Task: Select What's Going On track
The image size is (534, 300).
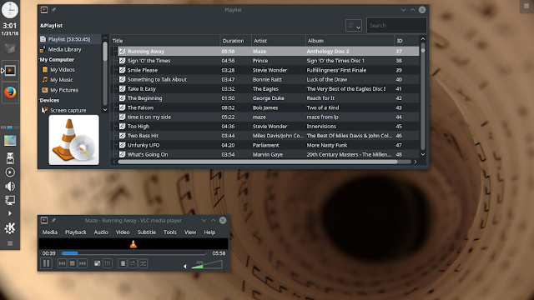Action: 269,154
